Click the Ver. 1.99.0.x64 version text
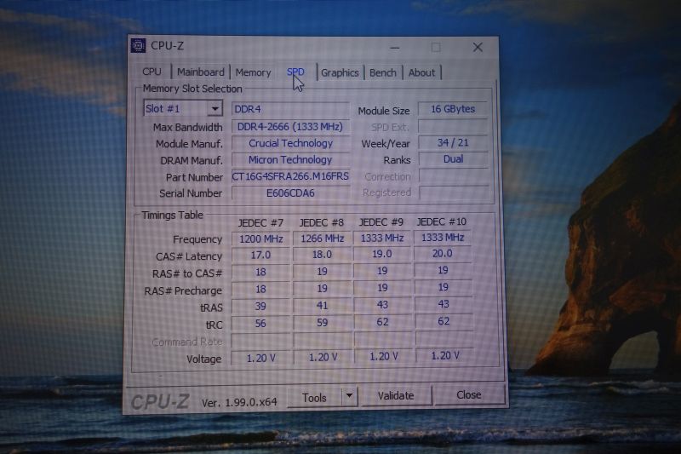The height and width of the screenshot is (454, 681). pyautogui.click(x=239, y=402)
